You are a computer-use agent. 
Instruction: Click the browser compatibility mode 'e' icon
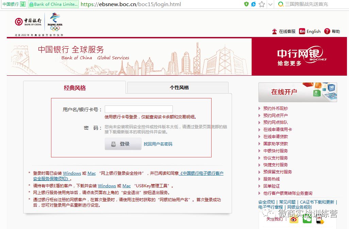[253, 4]
